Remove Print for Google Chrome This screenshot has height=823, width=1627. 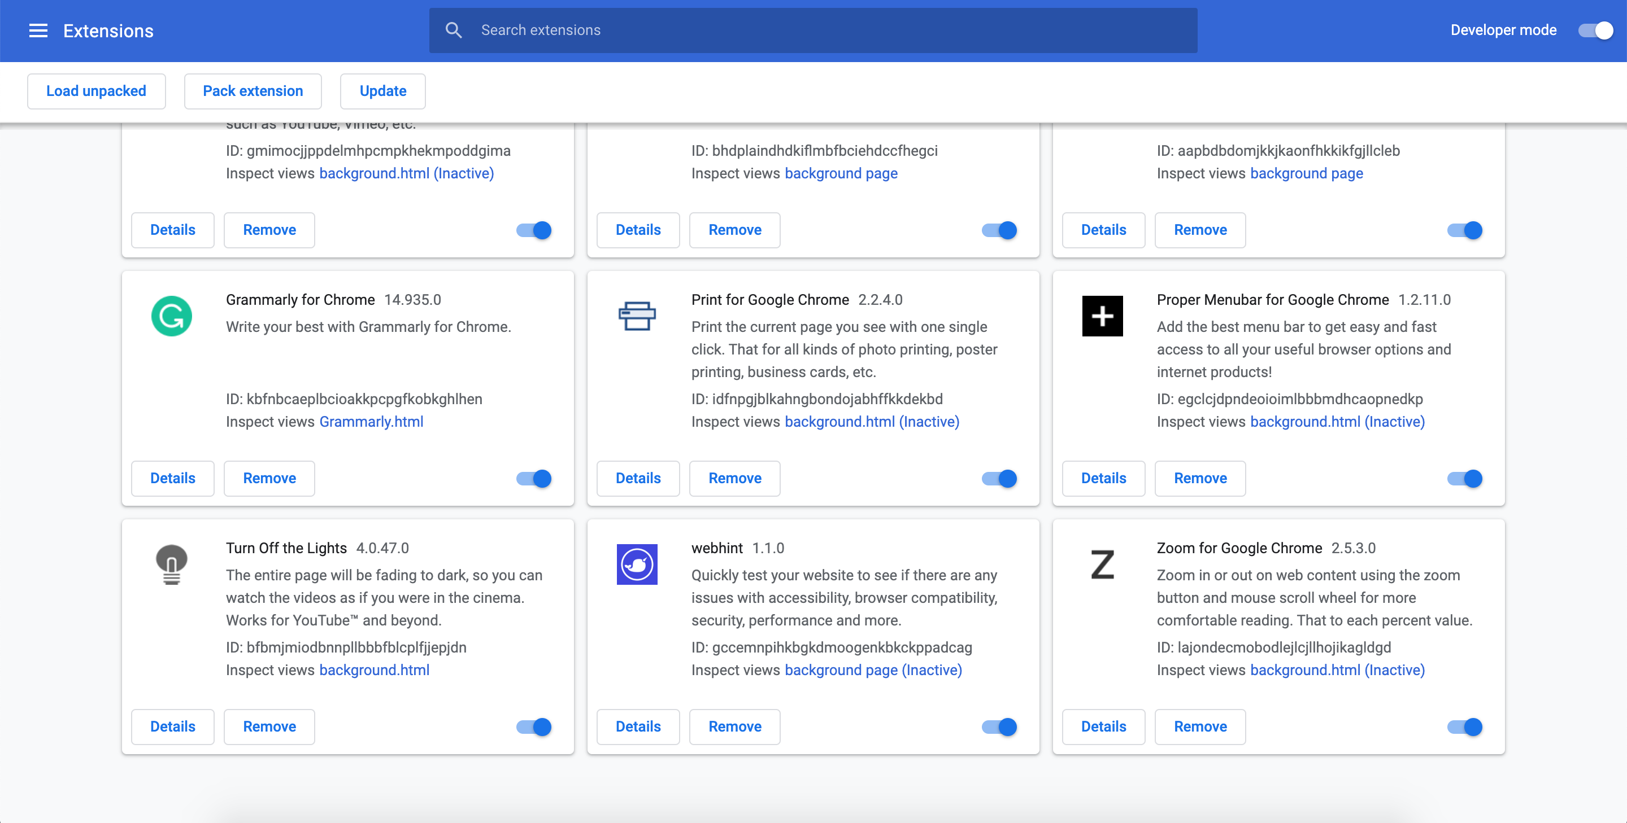(734, 479)
